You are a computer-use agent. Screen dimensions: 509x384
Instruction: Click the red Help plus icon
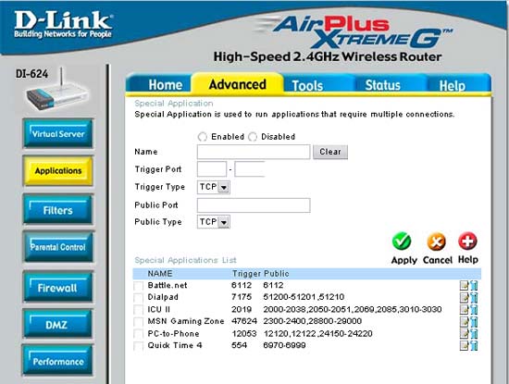(467, 241)
